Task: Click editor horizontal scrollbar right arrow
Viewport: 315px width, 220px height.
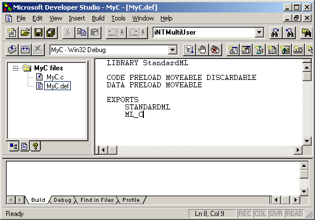Action: click(298, 150)
